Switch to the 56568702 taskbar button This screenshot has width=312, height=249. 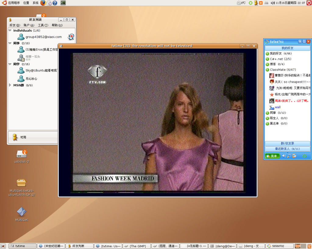tap(280, 246)
